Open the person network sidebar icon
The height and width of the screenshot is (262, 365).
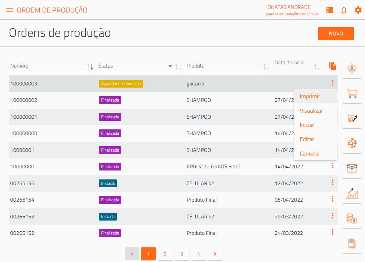click(352, 69)
